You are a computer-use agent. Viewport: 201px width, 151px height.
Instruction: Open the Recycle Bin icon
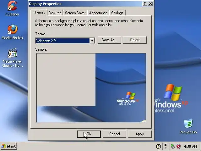coord(188,126)
